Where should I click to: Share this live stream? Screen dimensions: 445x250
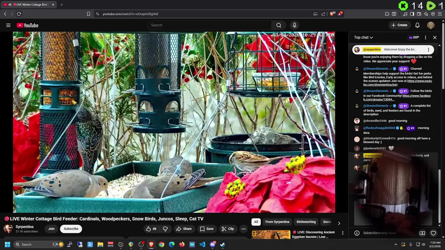click(x=184, y=229)
